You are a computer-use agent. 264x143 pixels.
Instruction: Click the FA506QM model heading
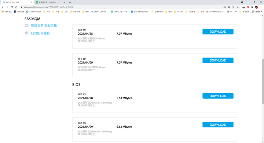[x=32, y=19]
